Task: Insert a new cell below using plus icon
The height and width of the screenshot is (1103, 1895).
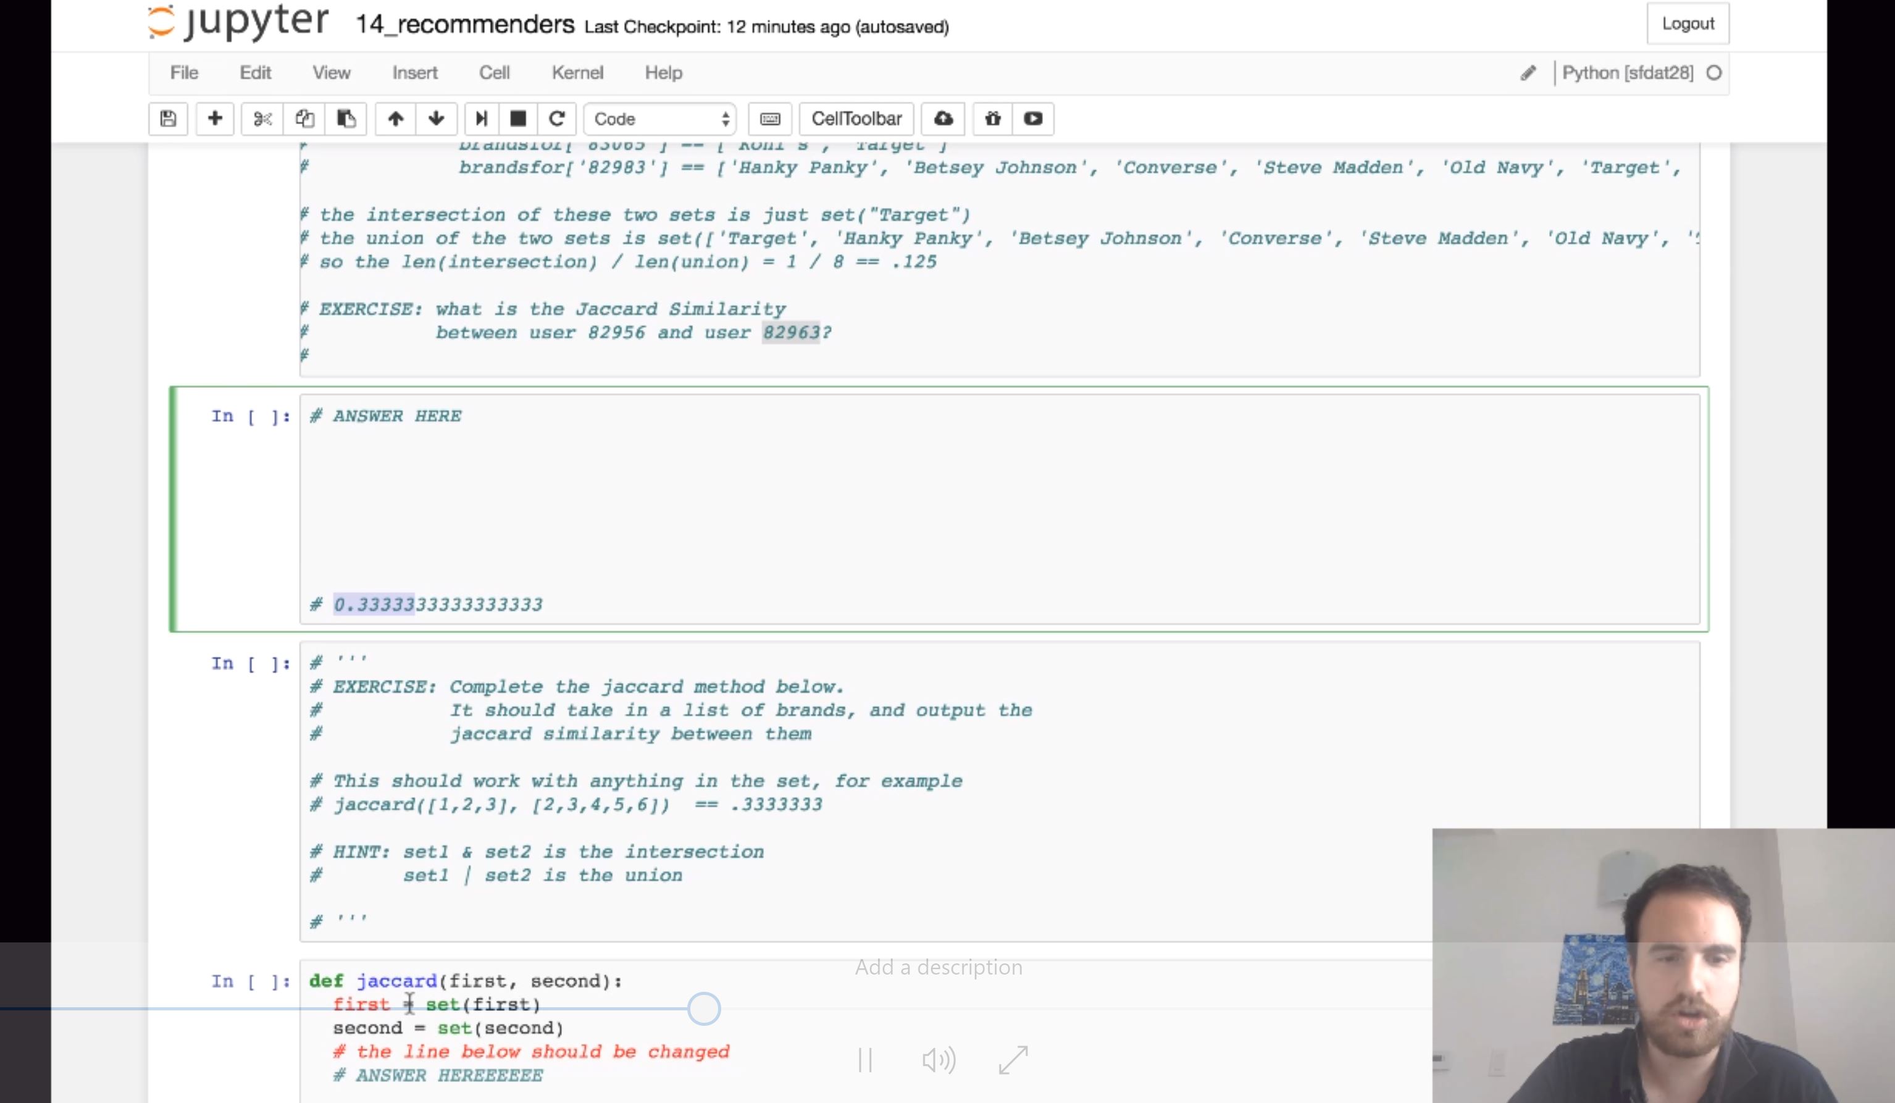Action: (215, 119)
